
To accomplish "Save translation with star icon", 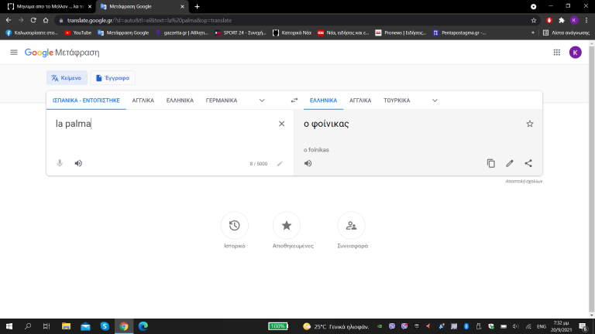I will (530, 124).
